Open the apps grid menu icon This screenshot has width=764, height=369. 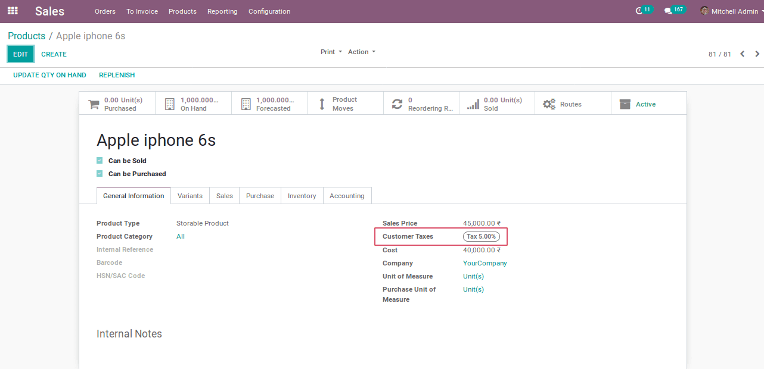pyautogui.click(x=13, y=11)
